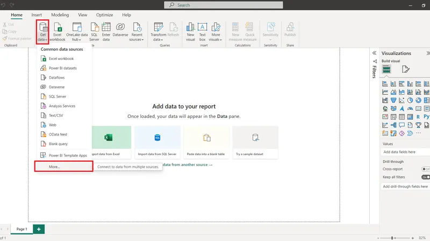430x241 pixels.
Task: Click the Excel workbook ribbon icon
Action: click(x=58, y=32)
